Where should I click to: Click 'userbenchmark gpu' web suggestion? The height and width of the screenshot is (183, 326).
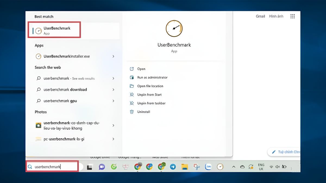point(60,101)
